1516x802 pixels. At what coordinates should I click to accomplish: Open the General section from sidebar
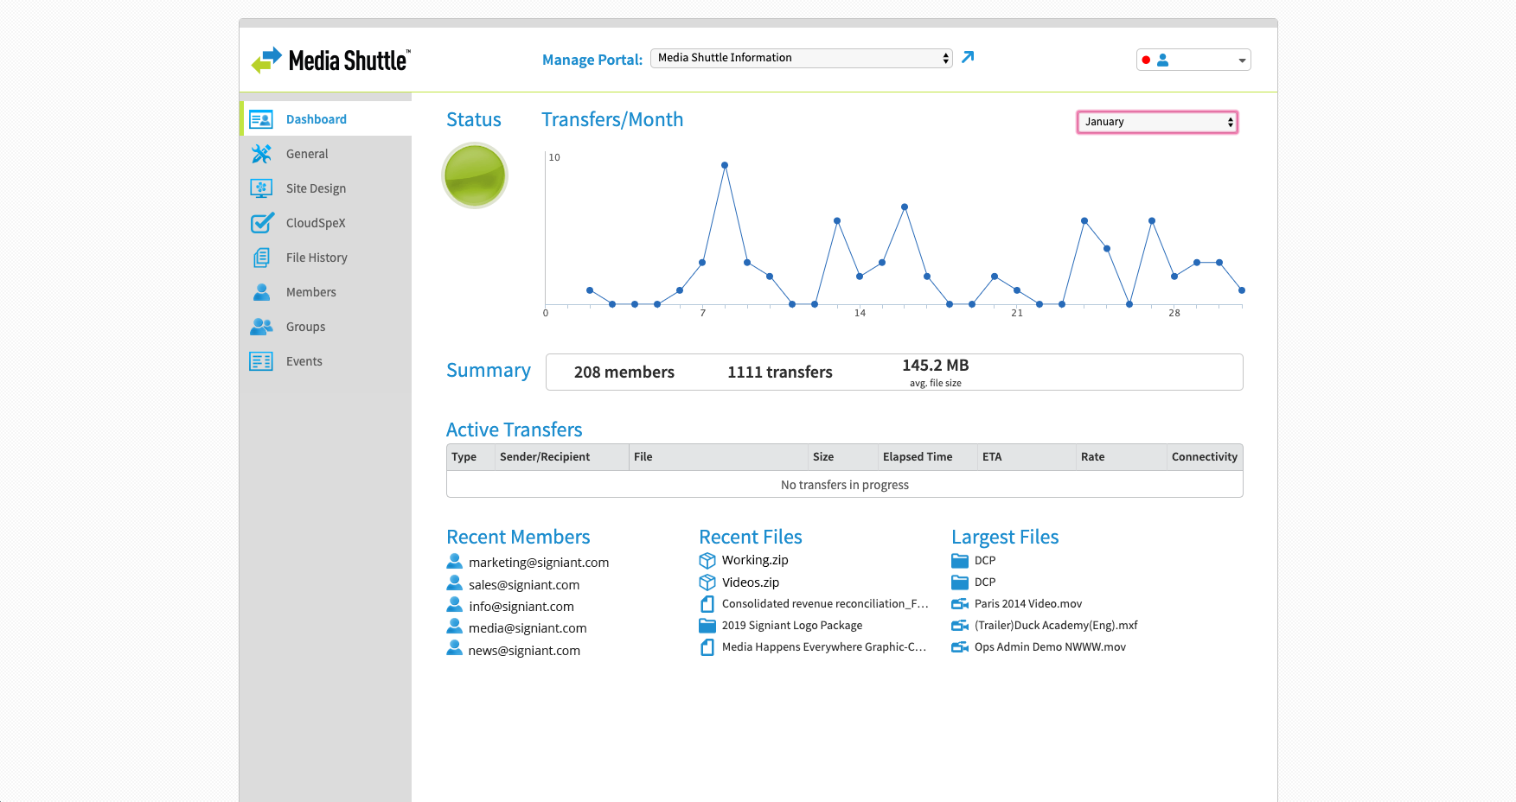click(x=307, y=154)
